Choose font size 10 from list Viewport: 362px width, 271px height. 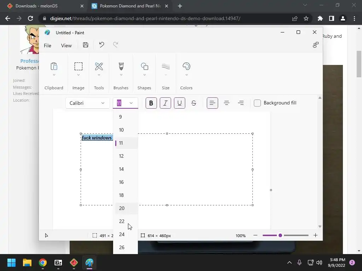pos(125,130)
